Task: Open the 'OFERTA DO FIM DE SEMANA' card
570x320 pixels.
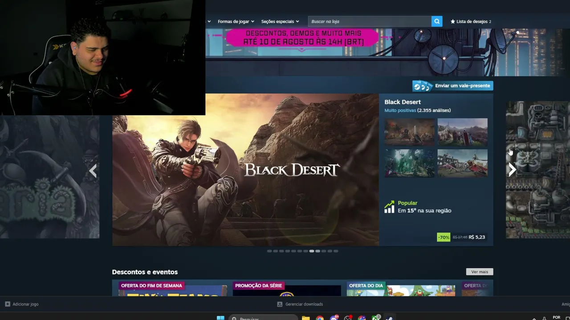Action: coord(173,288)
